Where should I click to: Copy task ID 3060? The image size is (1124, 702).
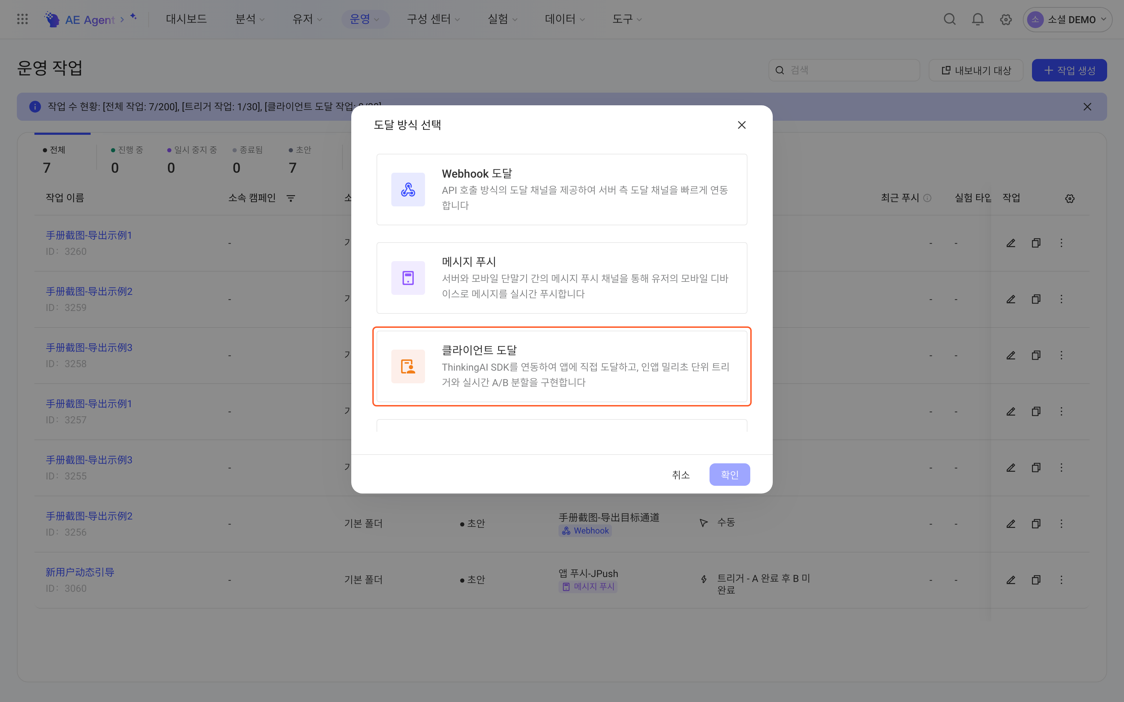coord(1036,580)
